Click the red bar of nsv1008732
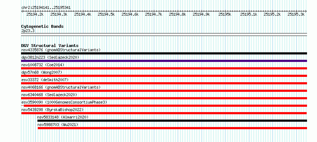 pyautogui.click(x=164, y=68)
